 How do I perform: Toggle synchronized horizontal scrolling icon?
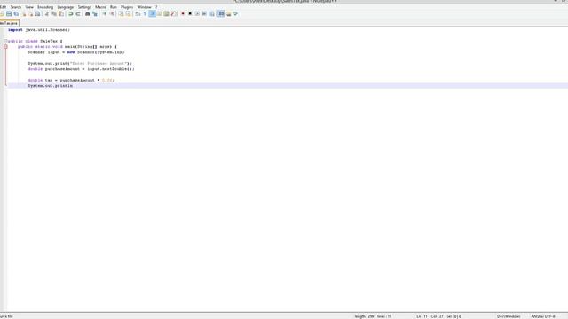[128, 14]
